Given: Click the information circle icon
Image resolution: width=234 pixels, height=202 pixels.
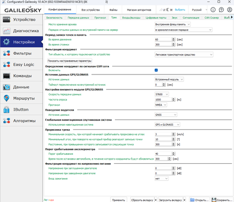Looking at the screenshot, I should [x=213, y=10].
